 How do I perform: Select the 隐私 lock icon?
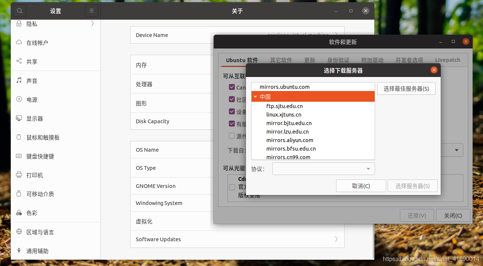[19, 24]
